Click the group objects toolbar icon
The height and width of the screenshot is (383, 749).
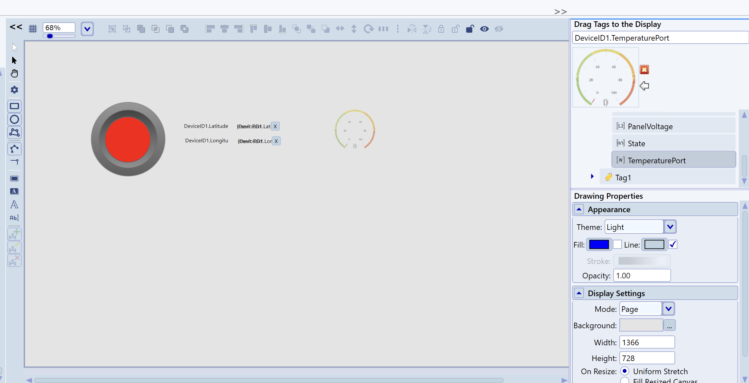(112, 29)
